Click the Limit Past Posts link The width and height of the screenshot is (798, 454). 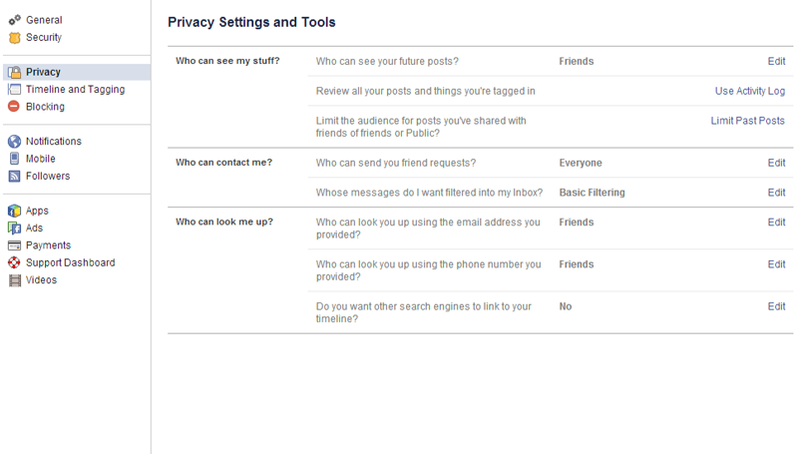coord(747,121)
